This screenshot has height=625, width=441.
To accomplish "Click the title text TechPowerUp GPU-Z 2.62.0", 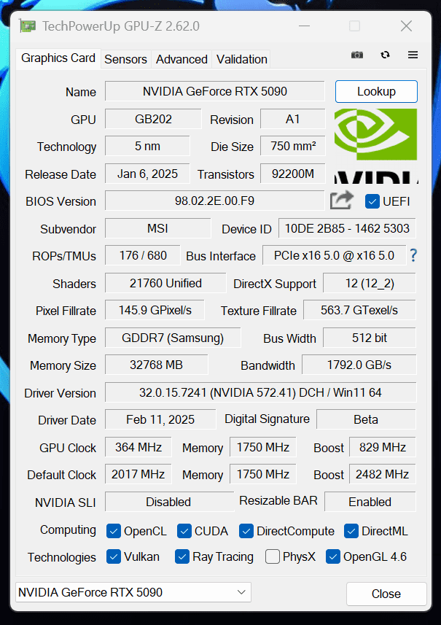I will (121, 26).
